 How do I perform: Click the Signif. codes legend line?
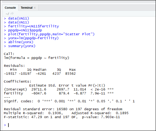[69, 101]
